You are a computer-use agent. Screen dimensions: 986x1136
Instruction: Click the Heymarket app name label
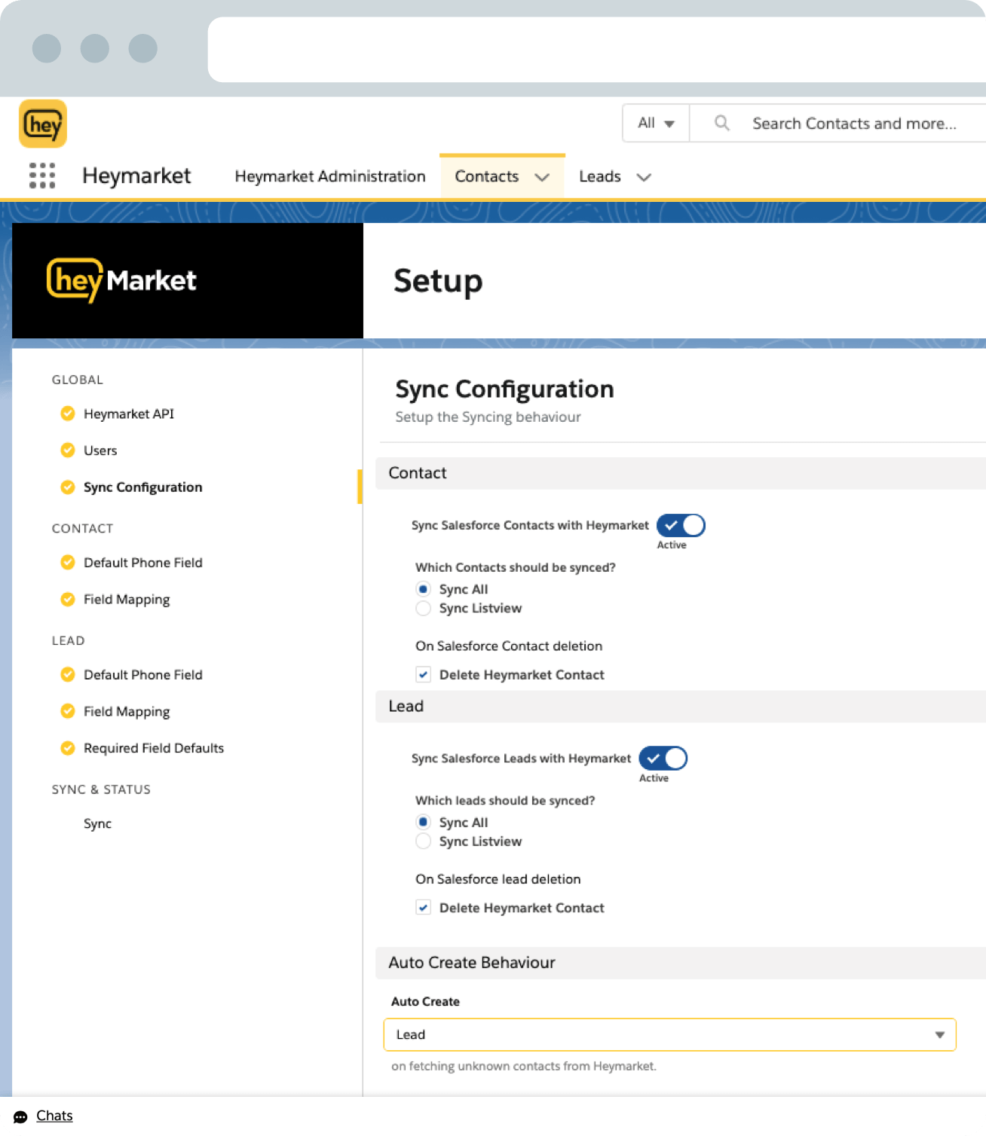pos(136,176)
